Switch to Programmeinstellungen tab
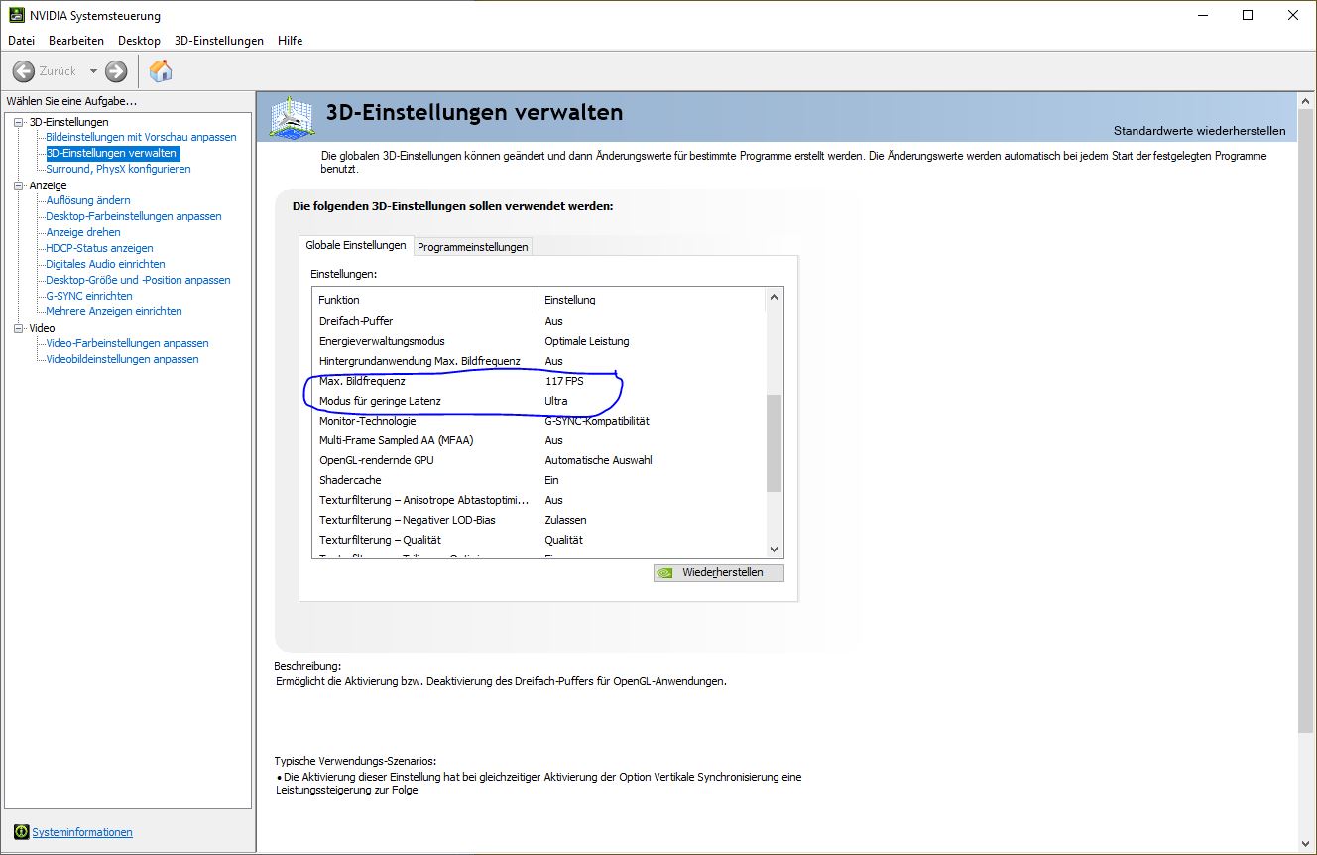Viewport: 1317px width, 855px height. pyautogui.click(x=473, y=247)
